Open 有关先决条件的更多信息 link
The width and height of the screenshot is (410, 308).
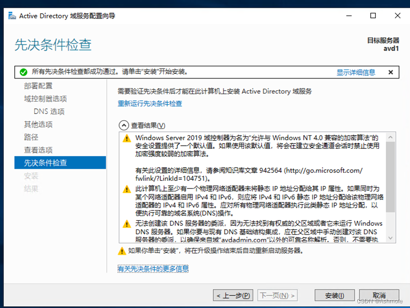[x=153, y=269]
